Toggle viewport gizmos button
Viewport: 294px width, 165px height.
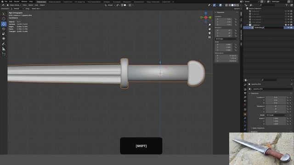[215, 5]
